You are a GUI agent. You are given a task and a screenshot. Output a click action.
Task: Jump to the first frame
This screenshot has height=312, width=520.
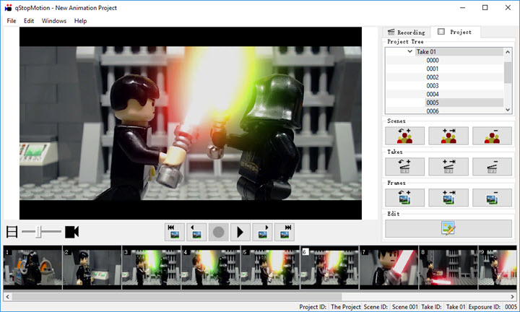(x=175, y=232)
